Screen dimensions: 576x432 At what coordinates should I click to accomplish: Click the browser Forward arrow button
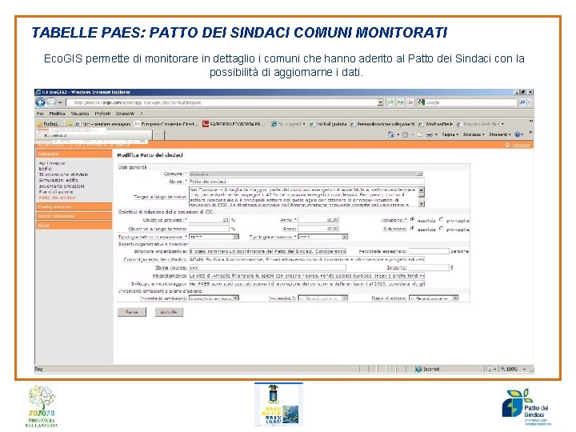51,102
